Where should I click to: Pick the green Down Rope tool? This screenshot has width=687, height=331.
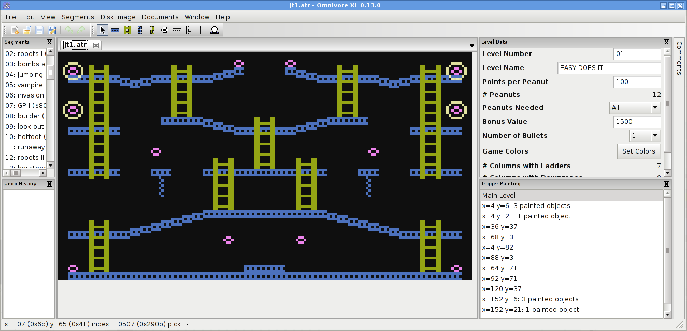(152, 30)
